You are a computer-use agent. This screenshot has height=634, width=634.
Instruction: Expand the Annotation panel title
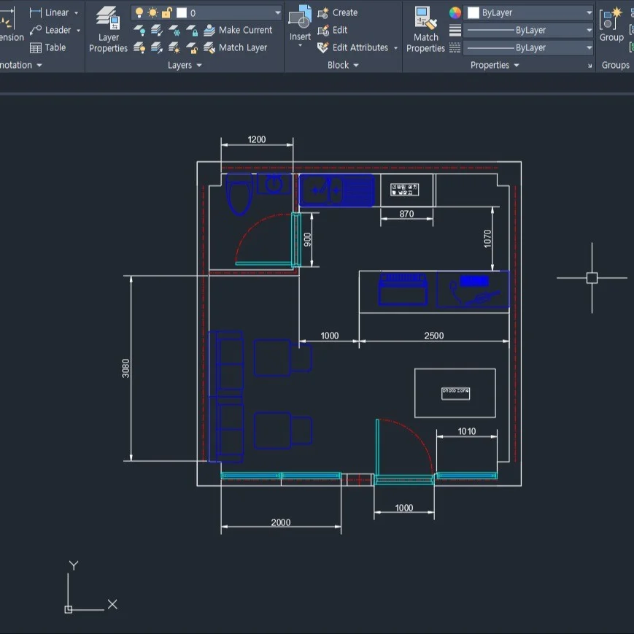(21, 65)
